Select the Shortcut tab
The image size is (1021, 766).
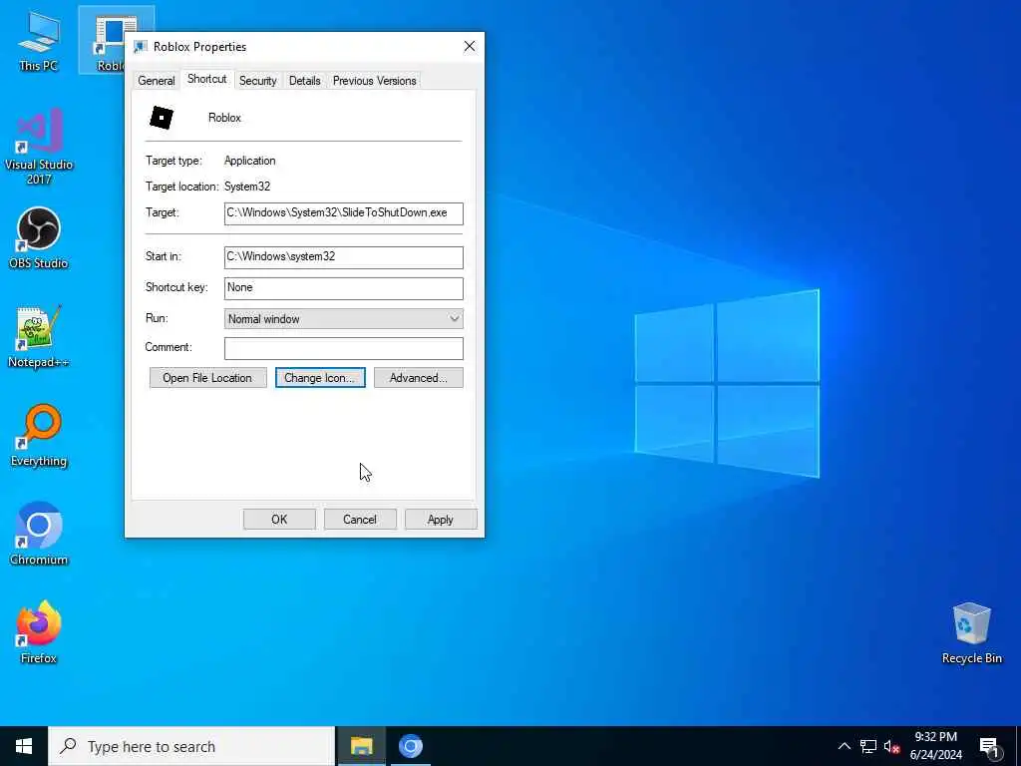pos(207,79)
